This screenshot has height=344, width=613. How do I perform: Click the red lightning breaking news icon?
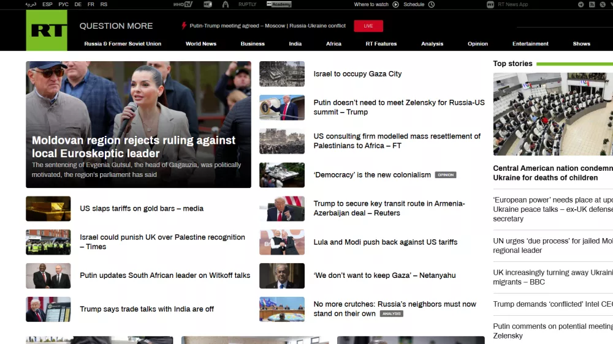point(183,26)
